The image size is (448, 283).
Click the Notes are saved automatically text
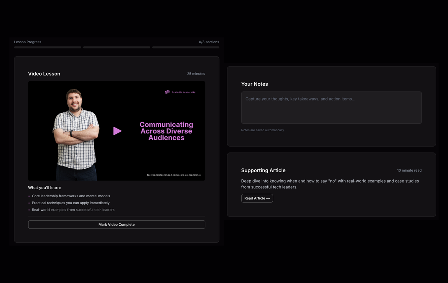coord(262,130)
